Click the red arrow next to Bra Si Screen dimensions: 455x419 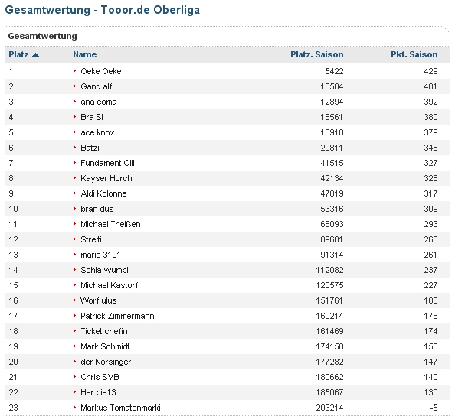[74, 117]
